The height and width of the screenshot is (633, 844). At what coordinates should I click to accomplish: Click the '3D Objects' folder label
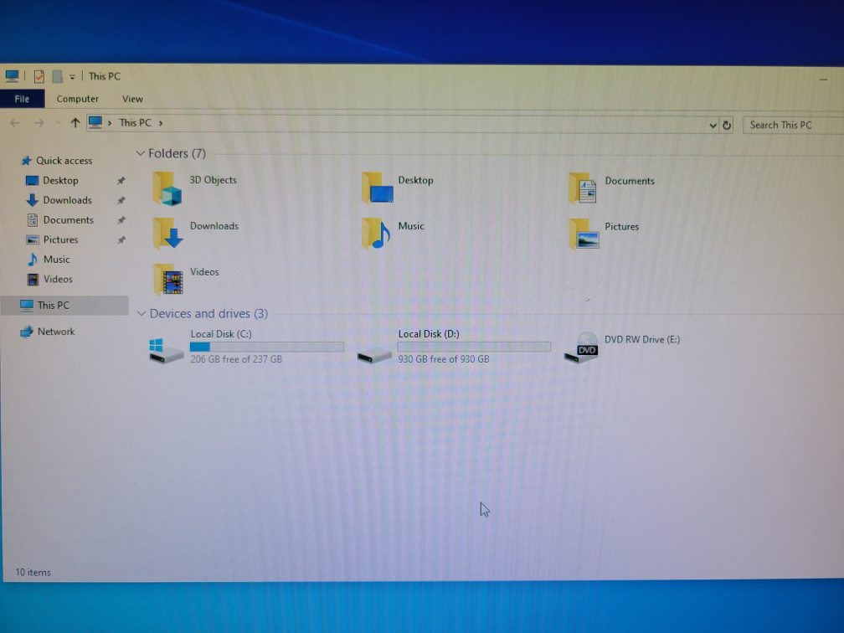tap(214, 180)
